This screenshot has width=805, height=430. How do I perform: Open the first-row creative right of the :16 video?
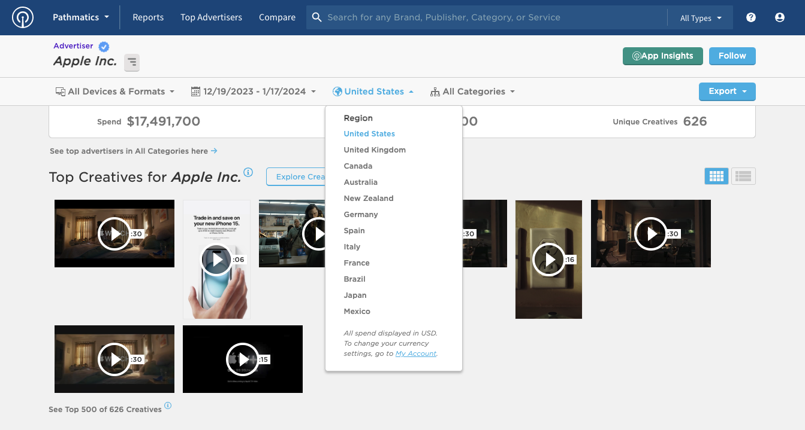click(x=651, y=234)
